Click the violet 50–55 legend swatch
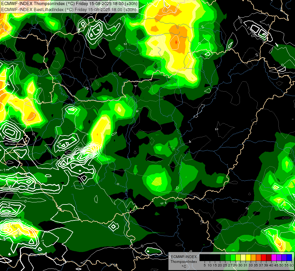 click(284, 257)
